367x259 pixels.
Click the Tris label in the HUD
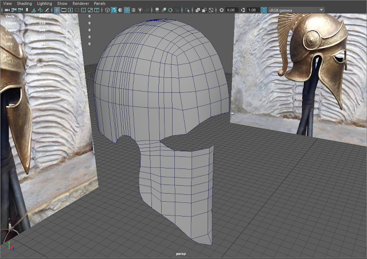pos(9,37)
